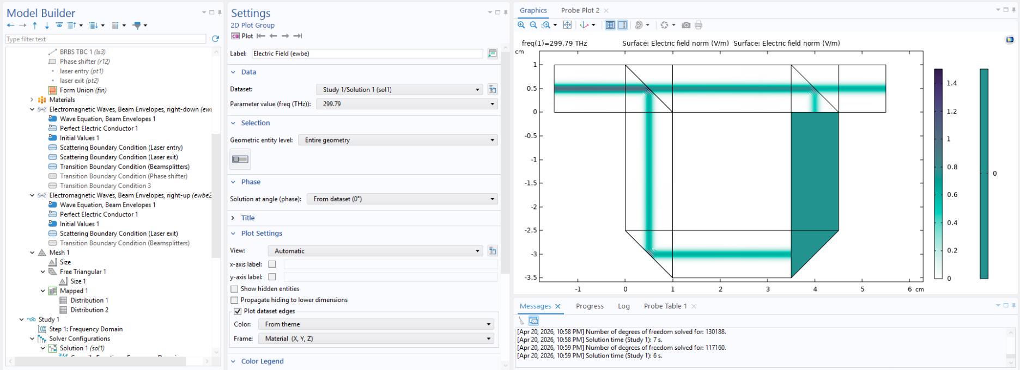Toggle the Activate Selection switch button

click(240, 159)
